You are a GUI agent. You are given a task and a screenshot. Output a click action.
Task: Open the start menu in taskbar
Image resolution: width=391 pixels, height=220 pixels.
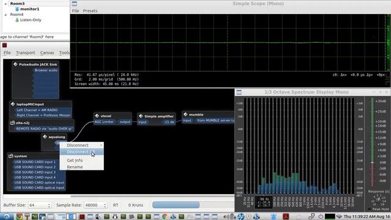click(x=6, y=216)
